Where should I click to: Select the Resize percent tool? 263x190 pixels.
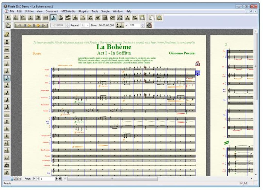(135, 18)
